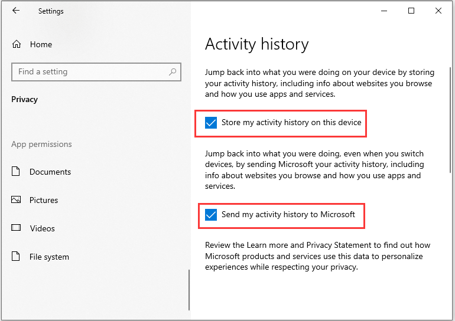The width and height of the screenshot is (455, 321).
Task: Uncheck Store my activity history checkbox
Action: 211,123
